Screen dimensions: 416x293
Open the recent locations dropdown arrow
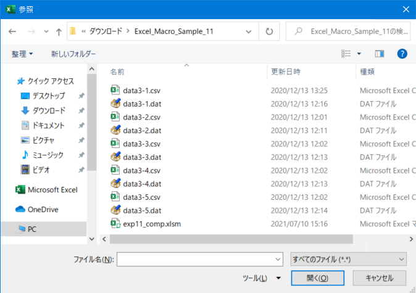coord(46,31)
